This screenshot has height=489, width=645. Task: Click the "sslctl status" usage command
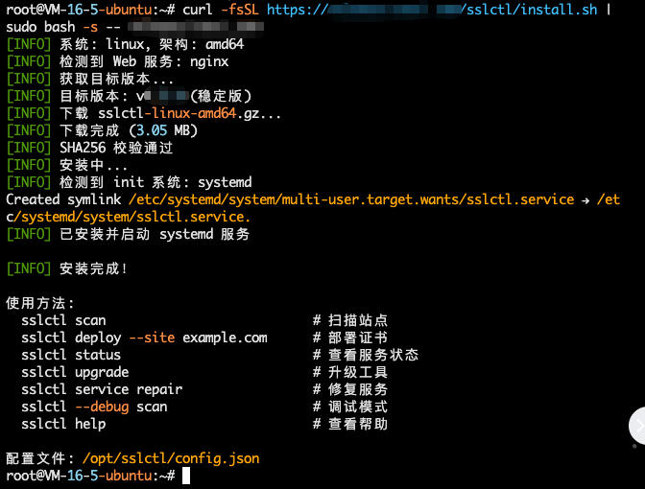click(71, 355)
